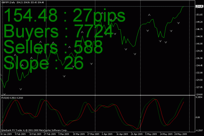Click the 146.75 price axis label
The image size is (204, 136).
point(199,29)
